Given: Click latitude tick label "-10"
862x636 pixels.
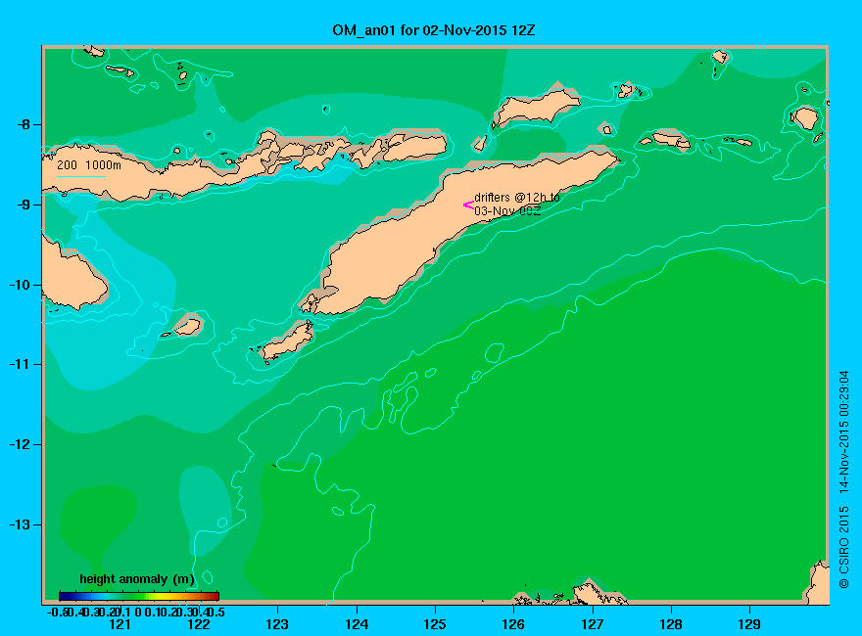Looking at the screenshot, I should click(x=20, y=285).
